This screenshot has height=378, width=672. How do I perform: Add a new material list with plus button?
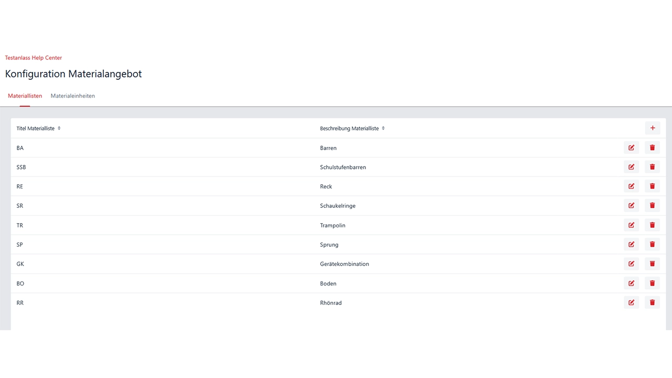coord(653,128)
